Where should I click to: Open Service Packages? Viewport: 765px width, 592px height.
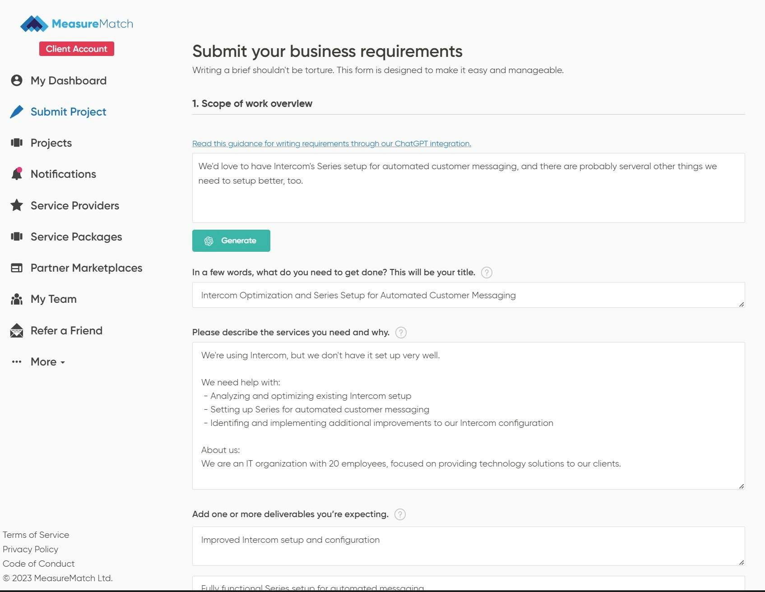tap(76, 236)
